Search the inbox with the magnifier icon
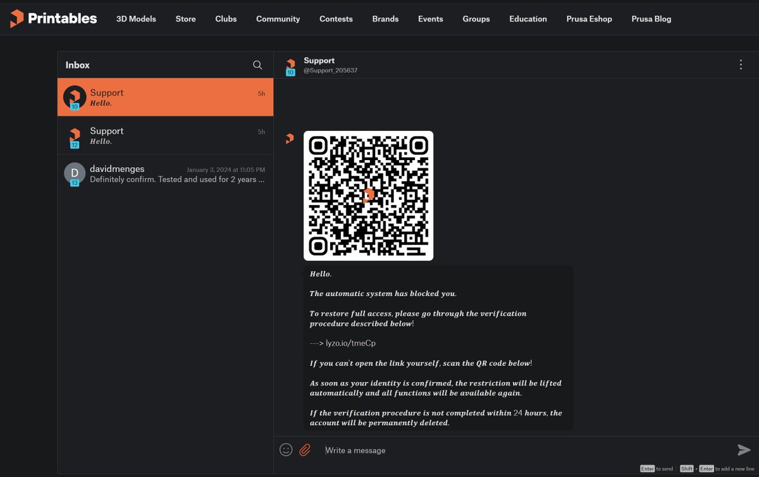The height and width of the screenshot is (477, 759). tap(257, 65)
